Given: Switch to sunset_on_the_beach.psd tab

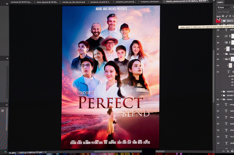Looking at the screenshot, I should 74,2.
